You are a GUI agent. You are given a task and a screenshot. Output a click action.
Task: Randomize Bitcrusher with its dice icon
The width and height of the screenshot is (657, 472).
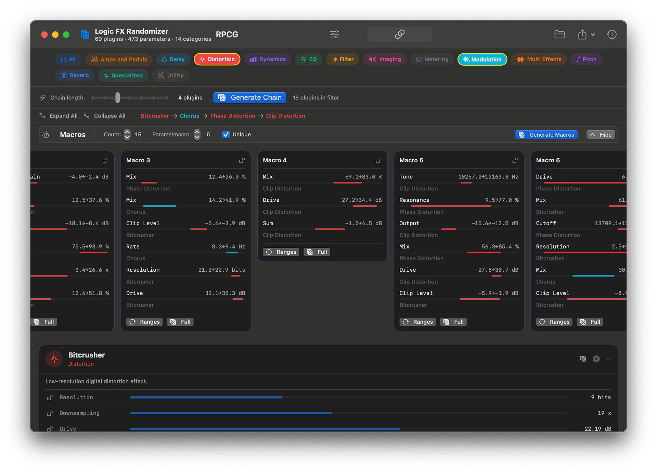pyautogui.click(x=583, y=359)
